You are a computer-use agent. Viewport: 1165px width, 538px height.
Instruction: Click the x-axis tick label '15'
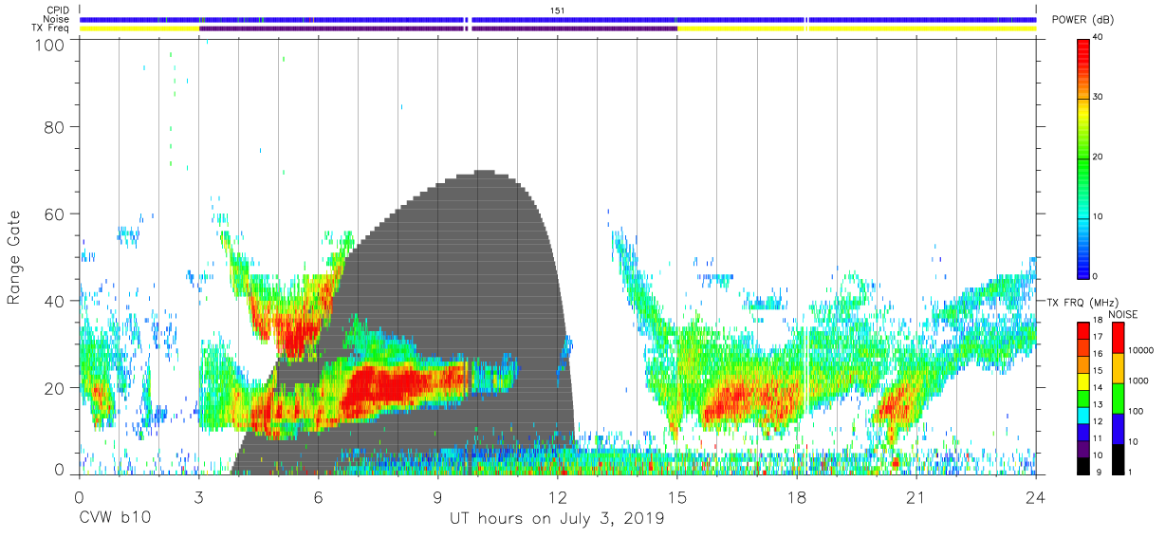tap(677, 496)
